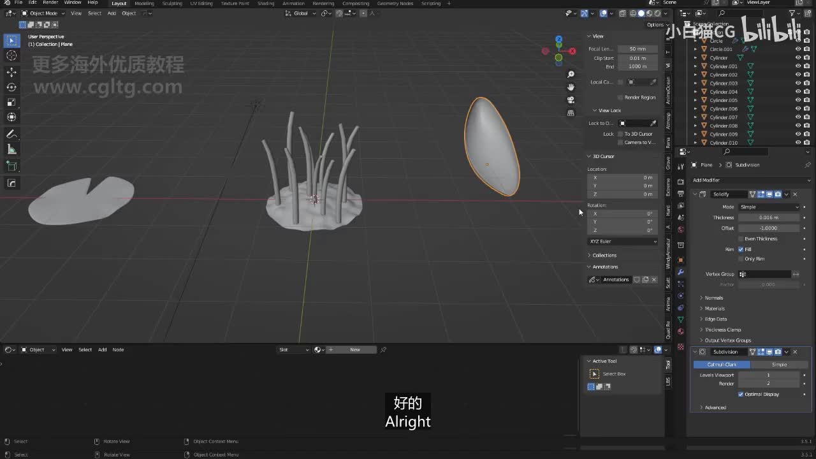The width and height of the screenshot is (816, 459).
Task: Select the Cursor tool in viewport toolbar
Action: pyautogui.click(x=11, y=55)
